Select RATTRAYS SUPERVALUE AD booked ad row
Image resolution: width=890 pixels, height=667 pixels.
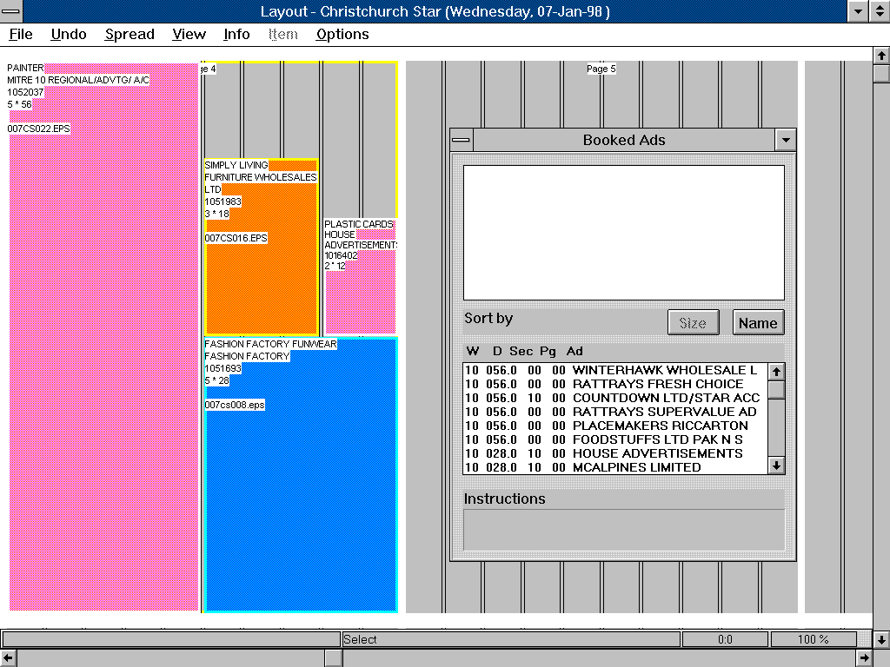coord(615,412)
